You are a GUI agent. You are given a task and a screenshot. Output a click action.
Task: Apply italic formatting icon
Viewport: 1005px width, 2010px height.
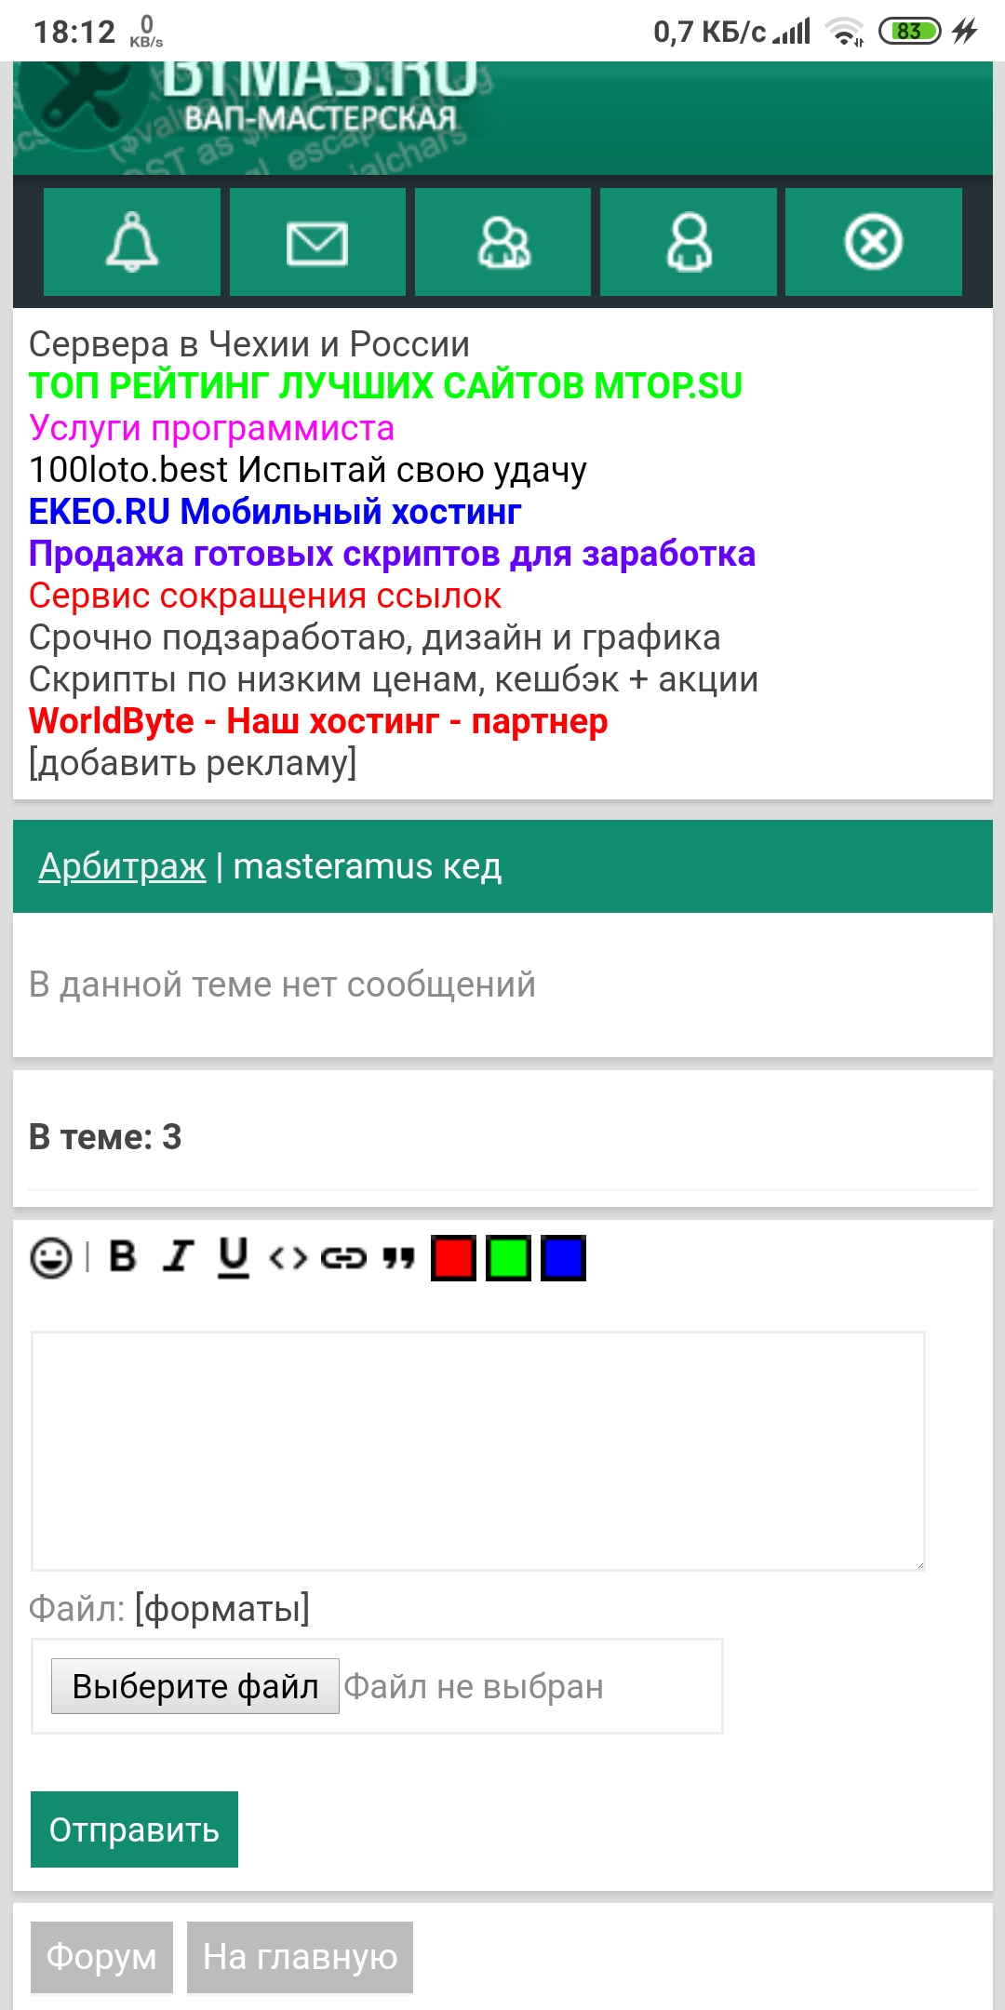click(178, 1257)
